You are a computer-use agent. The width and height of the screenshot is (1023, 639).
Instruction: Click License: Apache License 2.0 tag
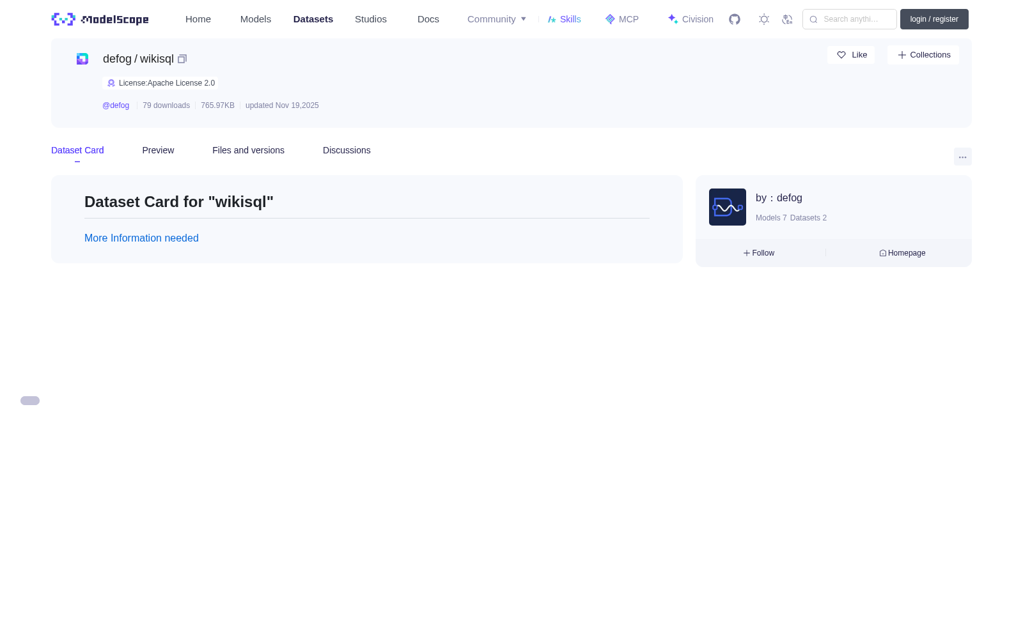[x=160, y=83]
